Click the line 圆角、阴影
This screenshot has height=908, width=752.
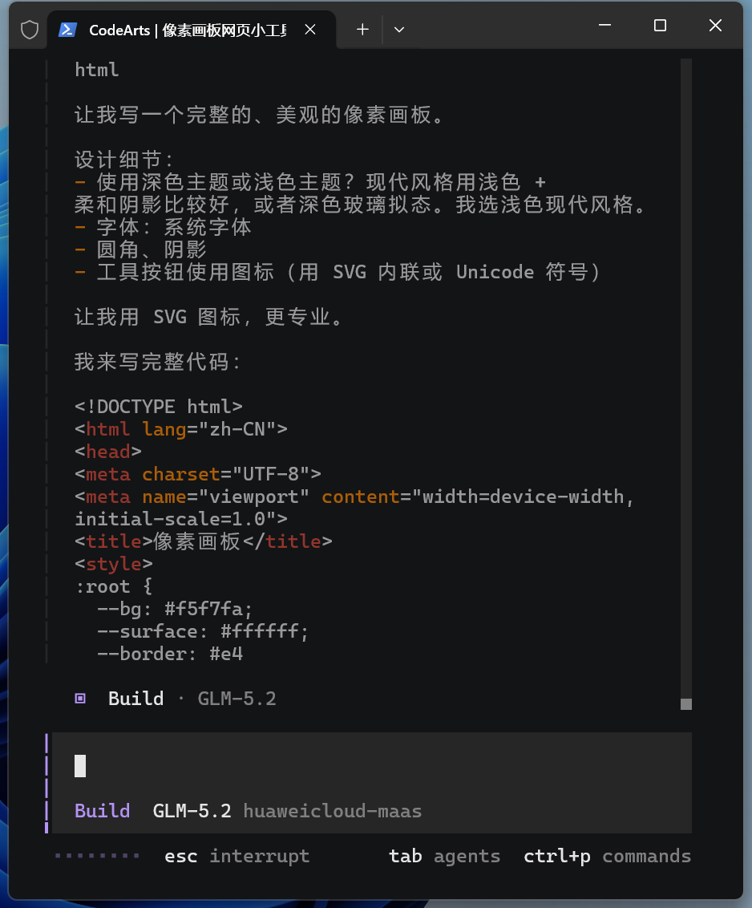[x=140, y=249]
